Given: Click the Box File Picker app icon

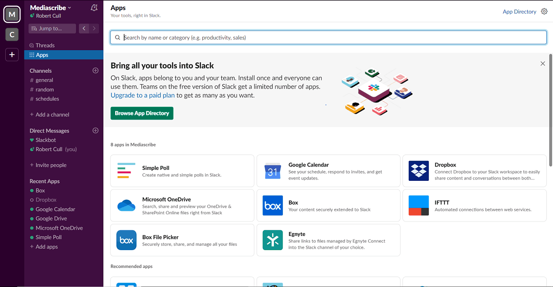Looking at the screenshot, I should pyautogui.click(x=126, y=240).
